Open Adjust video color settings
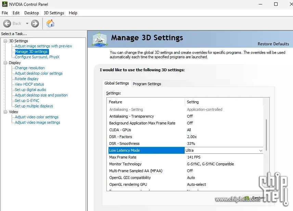 point(37,117)
